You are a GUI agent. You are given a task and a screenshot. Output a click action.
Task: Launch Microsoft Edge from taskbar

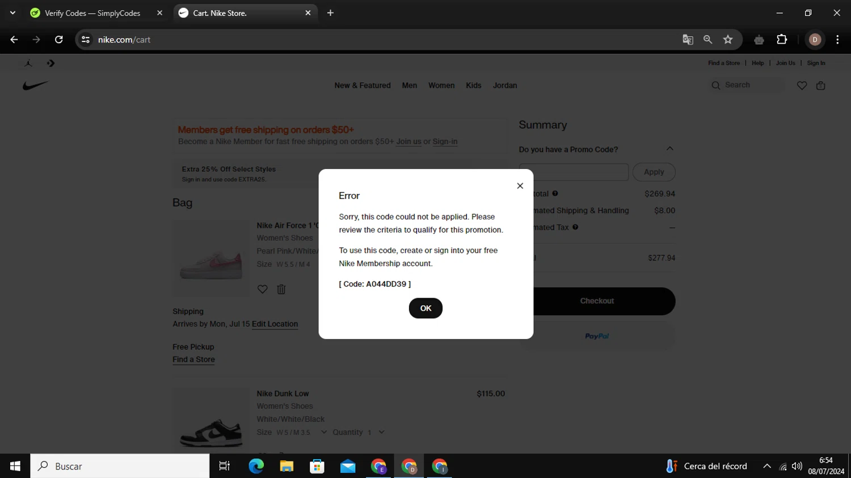click(256, 466)
